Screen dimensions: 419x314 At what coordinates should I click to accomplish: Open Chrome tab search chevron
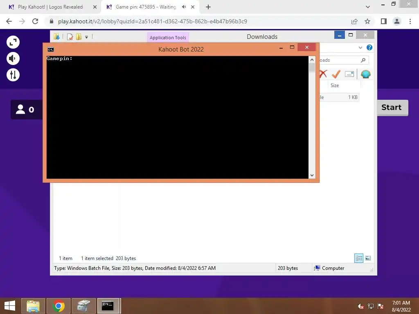(x=368, y=7)
